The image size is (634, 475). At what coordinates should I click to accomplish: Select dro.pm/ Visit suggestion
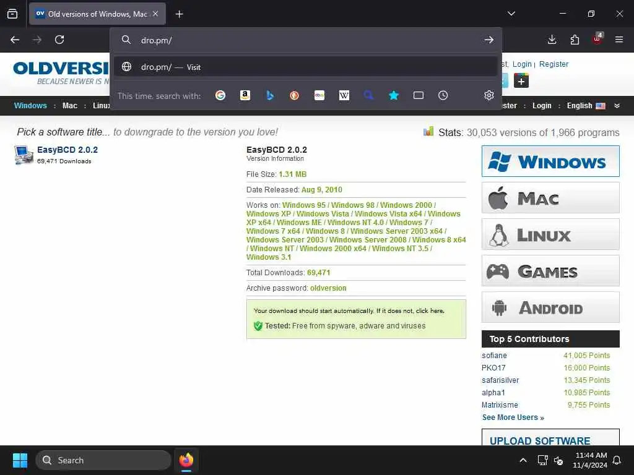click(306, 67)
